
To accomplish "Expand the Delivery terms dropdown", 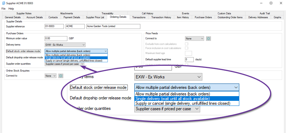I will [65, 45].
